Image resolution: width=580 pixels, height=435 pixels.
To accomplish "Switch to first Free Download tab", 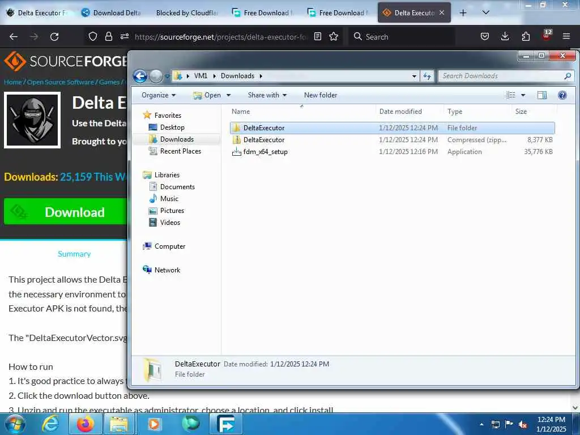I will [x=263, y=12].
